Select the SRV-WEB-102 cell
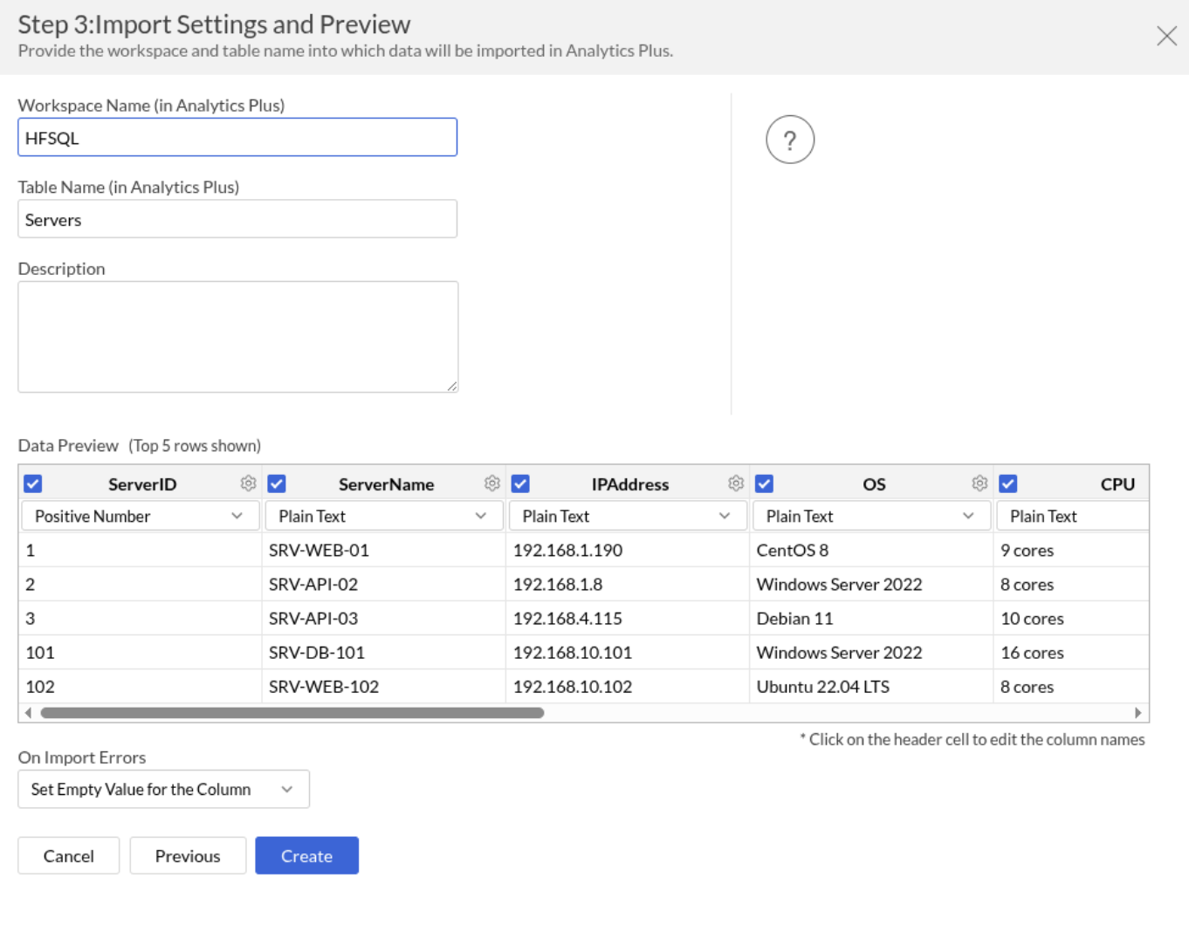1189x932 pixels. pos(384,686)
